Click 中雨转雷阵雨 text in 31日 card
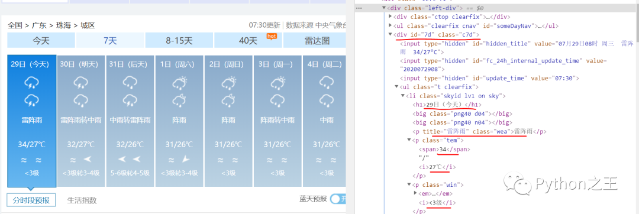 (130, 121)
